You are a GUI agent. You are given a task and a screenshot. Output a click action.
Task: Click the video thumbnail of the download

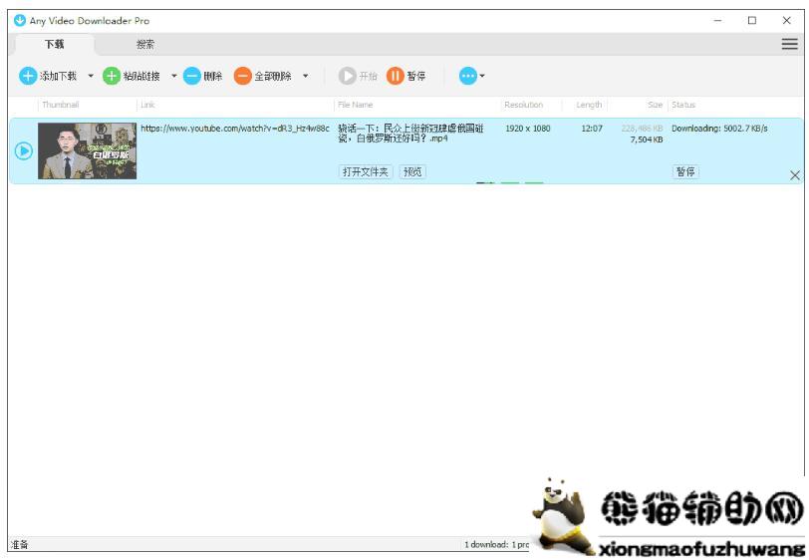tap(87, 151)
